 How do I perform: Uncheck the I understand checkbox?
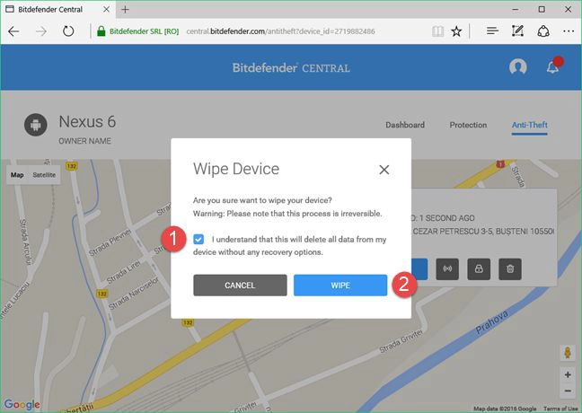(198, 240)
